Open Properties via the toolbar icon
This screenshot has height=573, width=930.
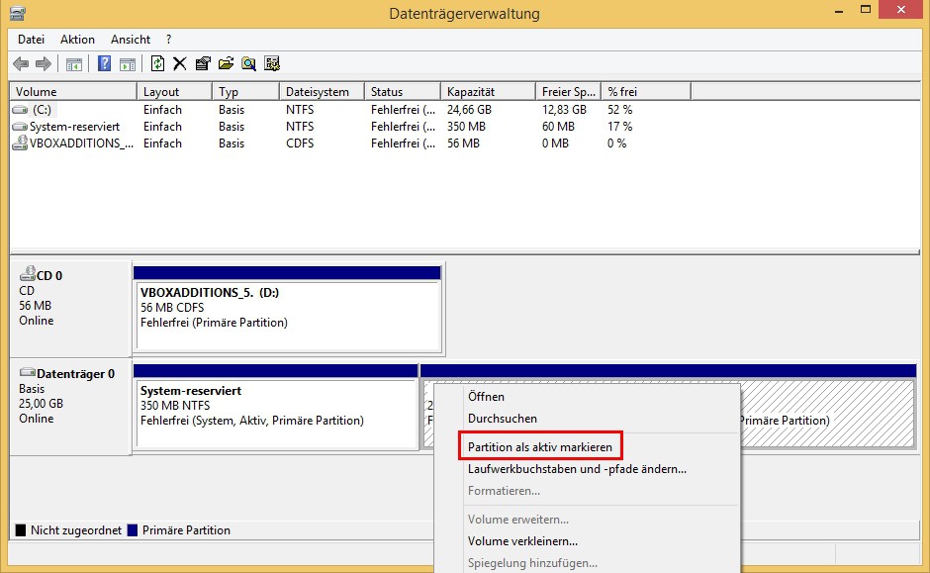coord(203,64)
